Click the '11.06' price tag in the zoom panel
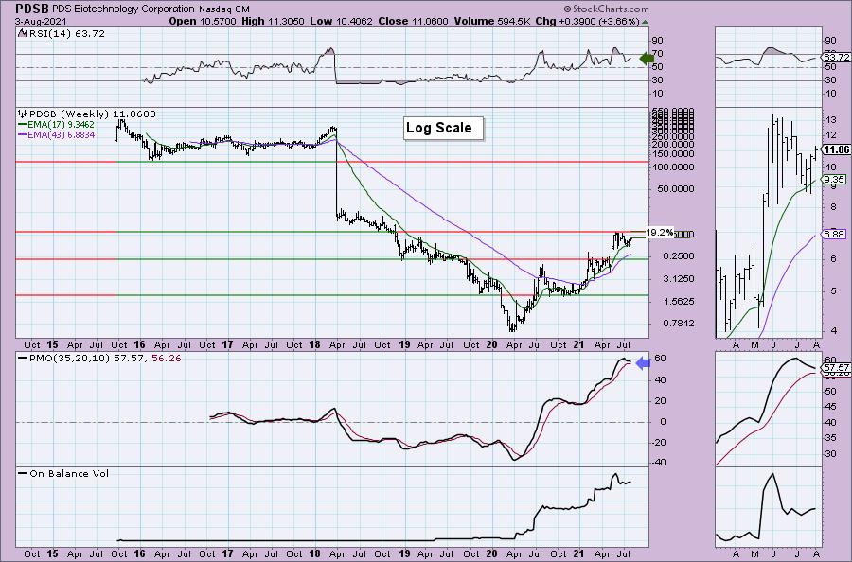The image size is (852, 562). [x=836, y=149]
